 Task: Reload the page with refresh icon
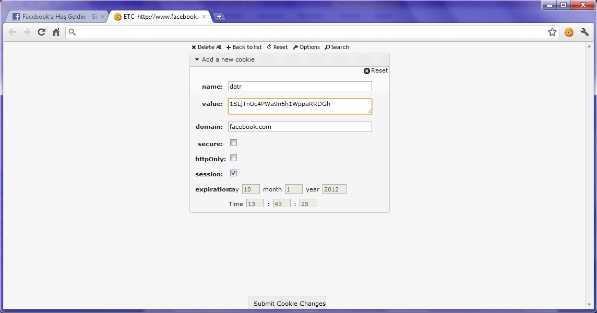[41, 32]
